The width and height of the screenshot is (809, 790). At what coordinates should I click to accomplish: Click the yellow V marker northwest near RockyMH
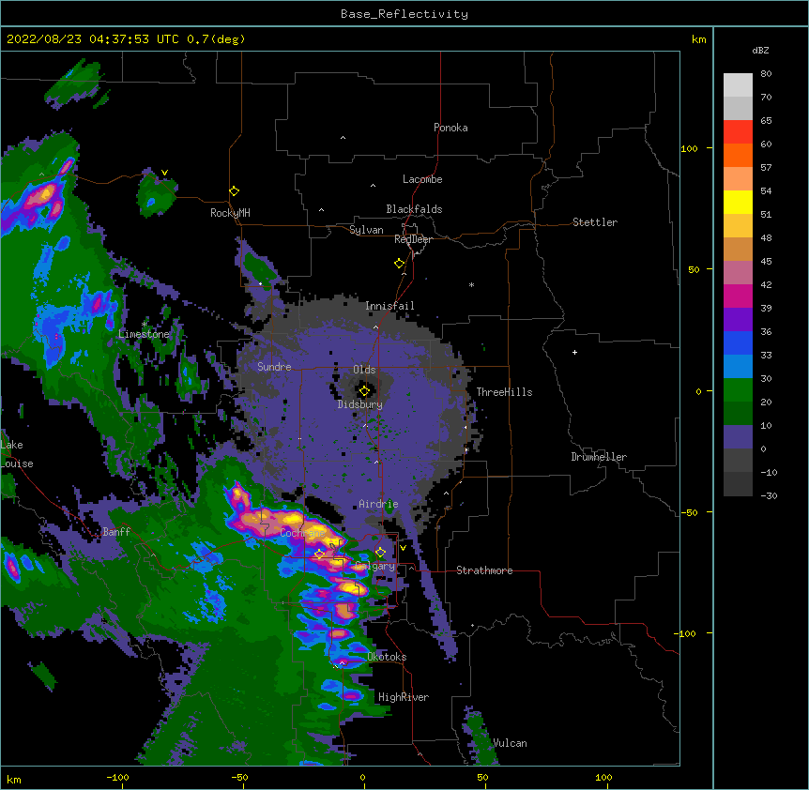tap(164, 173)
